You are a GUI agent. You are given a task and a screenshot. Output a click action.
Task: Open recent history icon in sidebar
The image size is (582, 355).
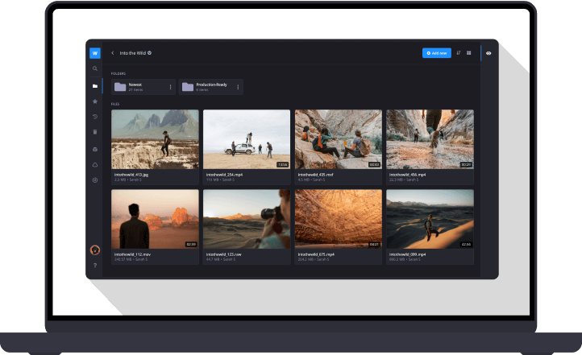(x=95, y=117)
